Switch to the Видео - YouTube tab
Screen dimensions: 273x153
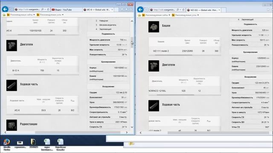pos(66,10)
